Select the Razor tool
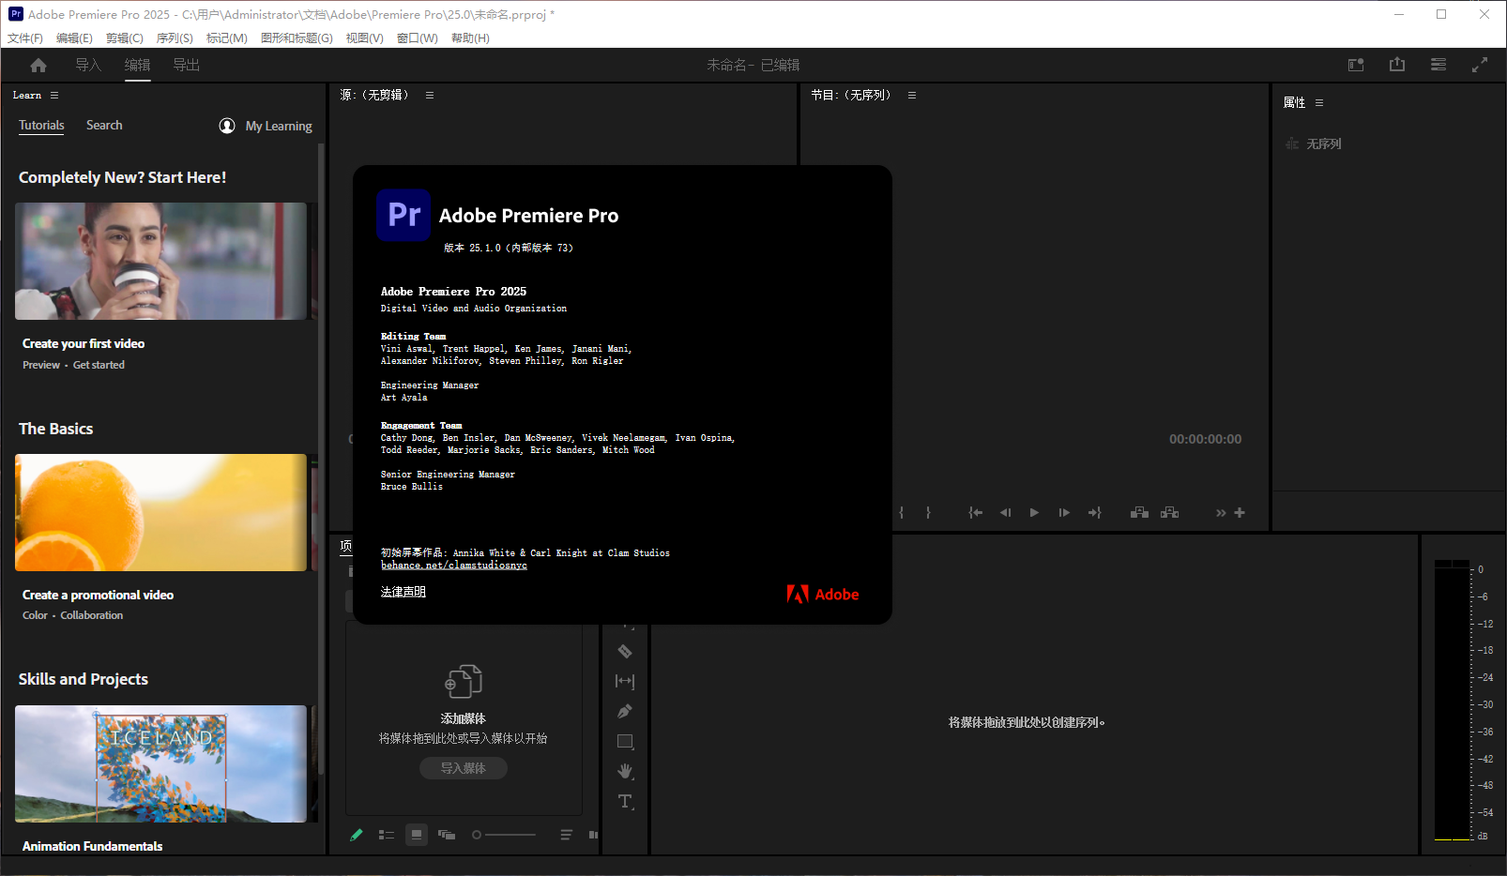The image size is (1507, 876). [625, 651]
